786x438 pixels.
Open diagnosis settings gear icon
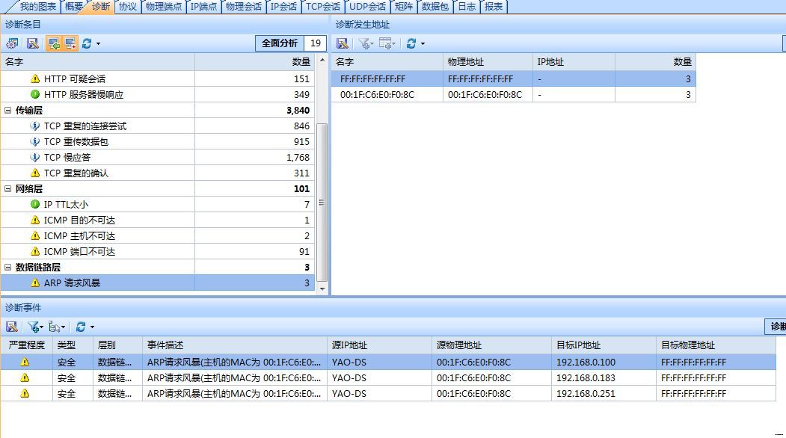coord(12,43)
